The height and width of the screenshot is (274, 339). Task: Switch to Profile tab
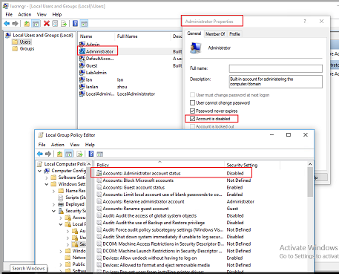tap(234, 34)
